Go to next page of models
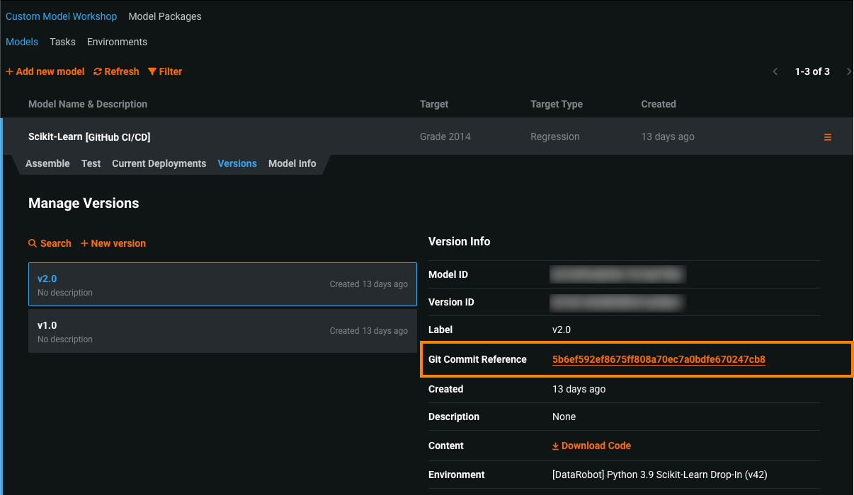854x495 pixels. [848, 71]
